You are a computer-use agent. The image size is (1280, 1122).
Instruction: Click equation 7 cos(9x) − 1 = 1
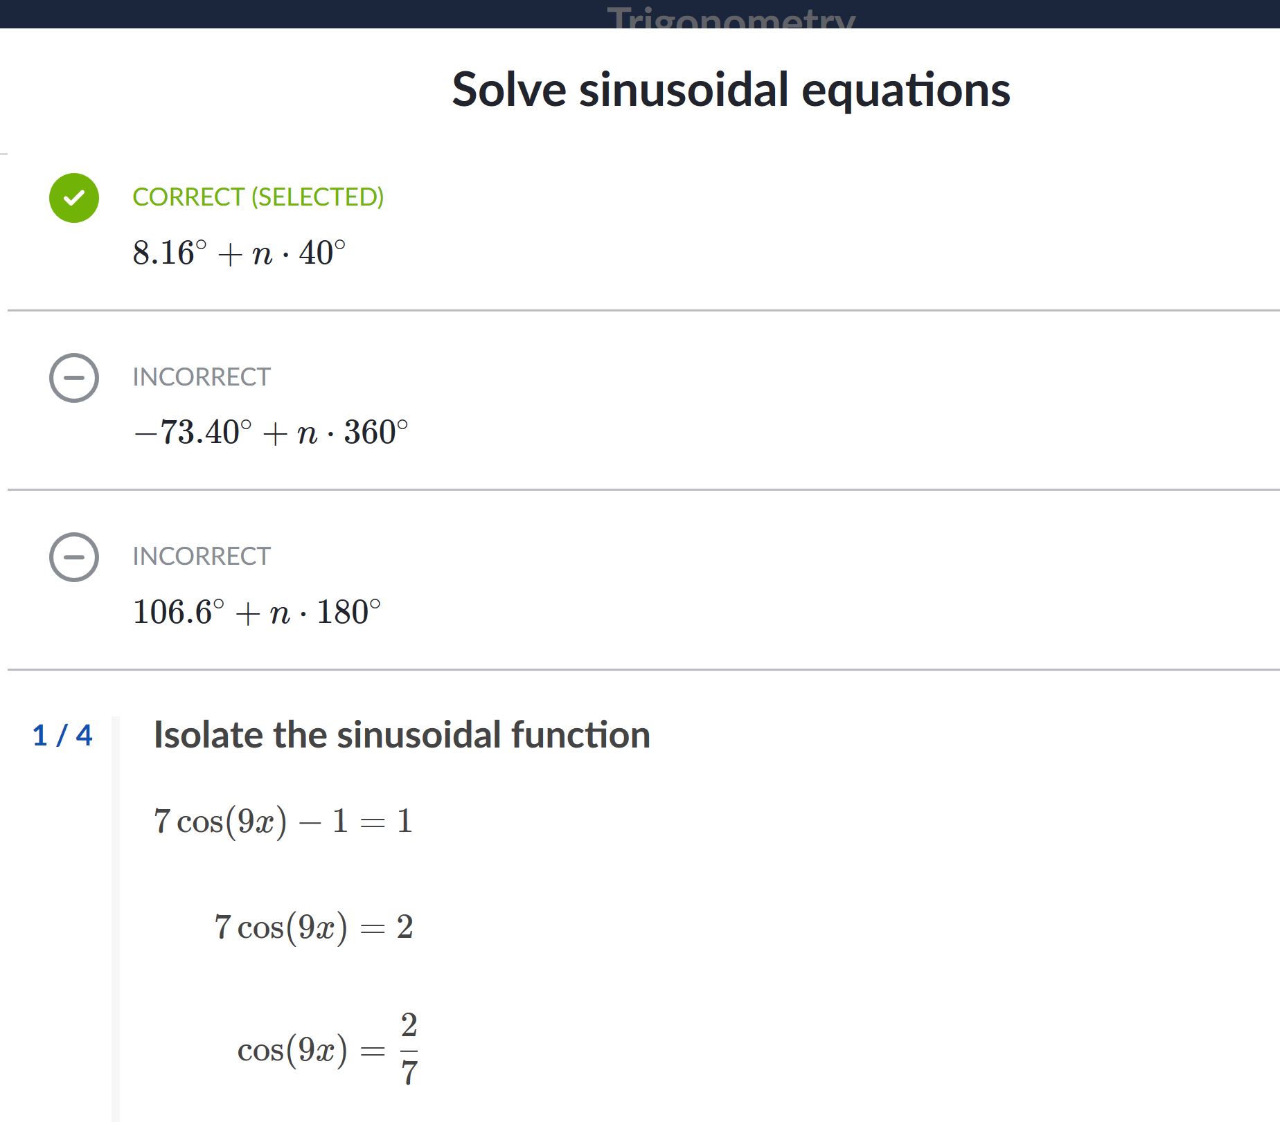tap(283, 822)
